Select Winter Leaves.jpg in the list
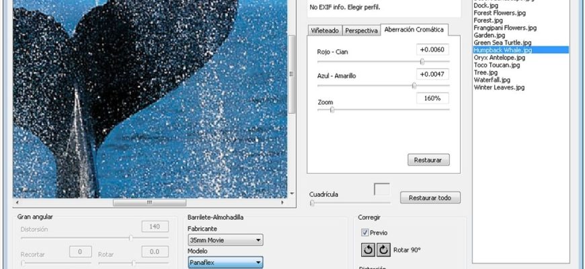585x269 pixels. pos(499,87)
